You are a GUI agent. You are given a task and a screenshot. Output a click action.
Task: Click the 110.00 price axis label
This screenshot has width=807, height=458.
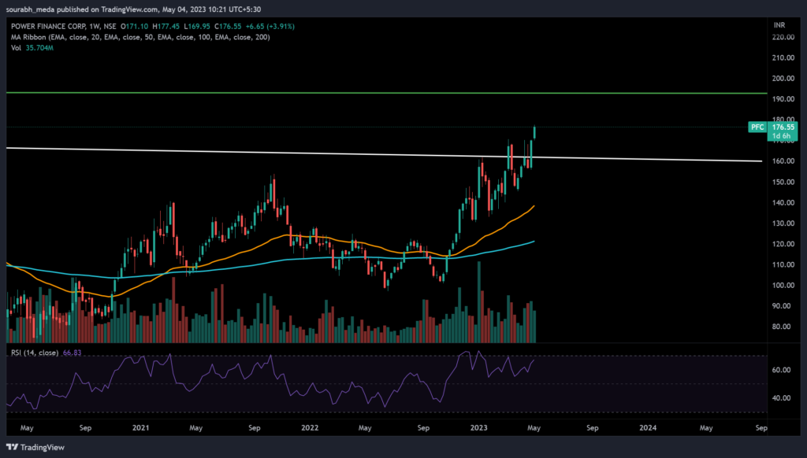coord(783,264)
